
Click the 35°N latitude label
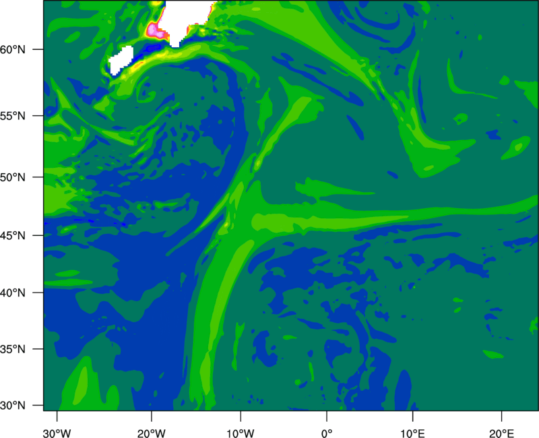tap(13, 349)
